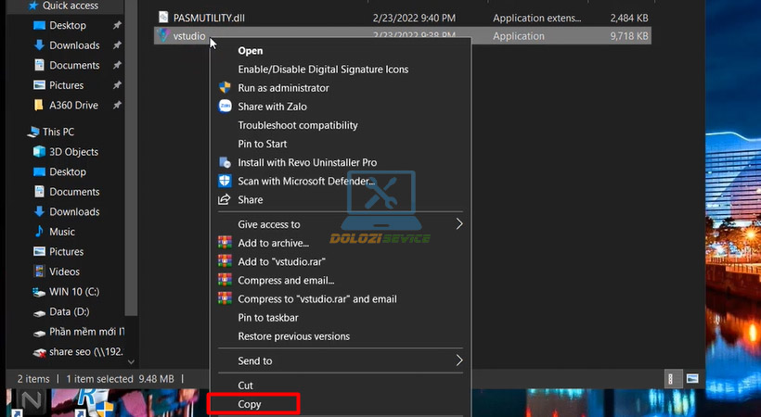The height and width of the screenshot is (417, 761).
Task: Expand the Give access to submenu arrow
Action: (x=458, y=223)
